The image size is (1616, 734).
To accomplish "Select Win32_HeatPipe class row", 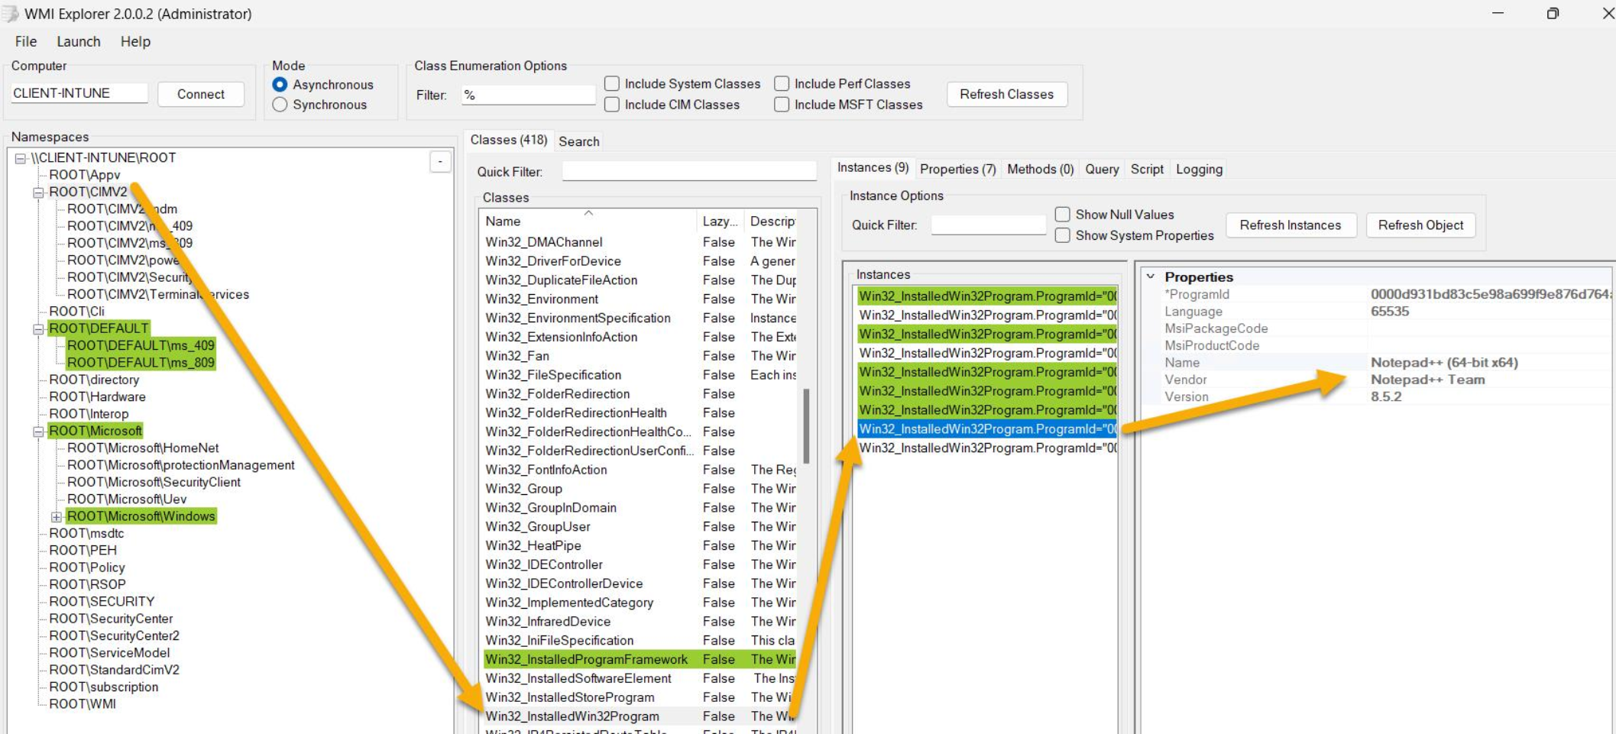I will tap(640, 546).
